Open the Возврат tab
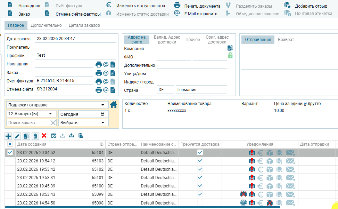Viewport: 338px width, 209px height. pyautogui.click(x=286, y=40)
